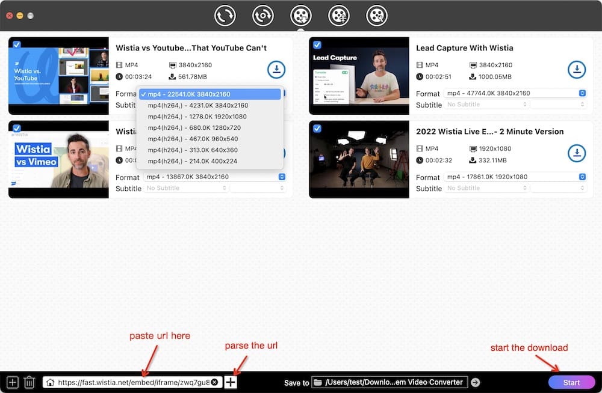The height and width of the screenshot is (393, 602).
Task: Click the 1000.05MB file size text
Action: coord(495,77)
